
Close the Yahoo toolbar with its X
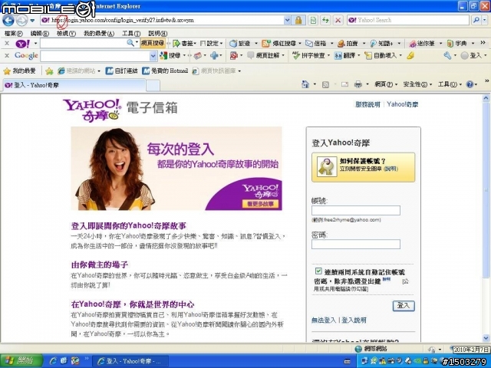coord(7,43)
